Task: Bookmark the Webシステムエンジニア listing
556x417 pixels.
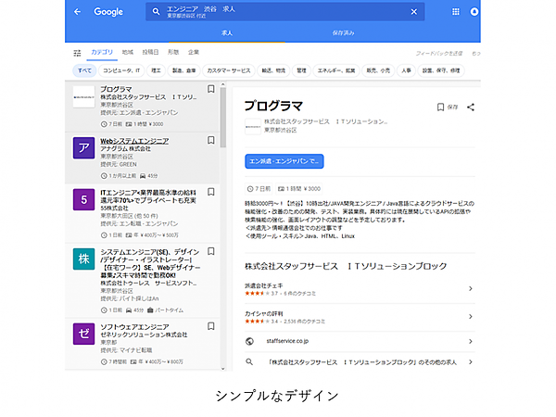Action: (x=211, y=141)
